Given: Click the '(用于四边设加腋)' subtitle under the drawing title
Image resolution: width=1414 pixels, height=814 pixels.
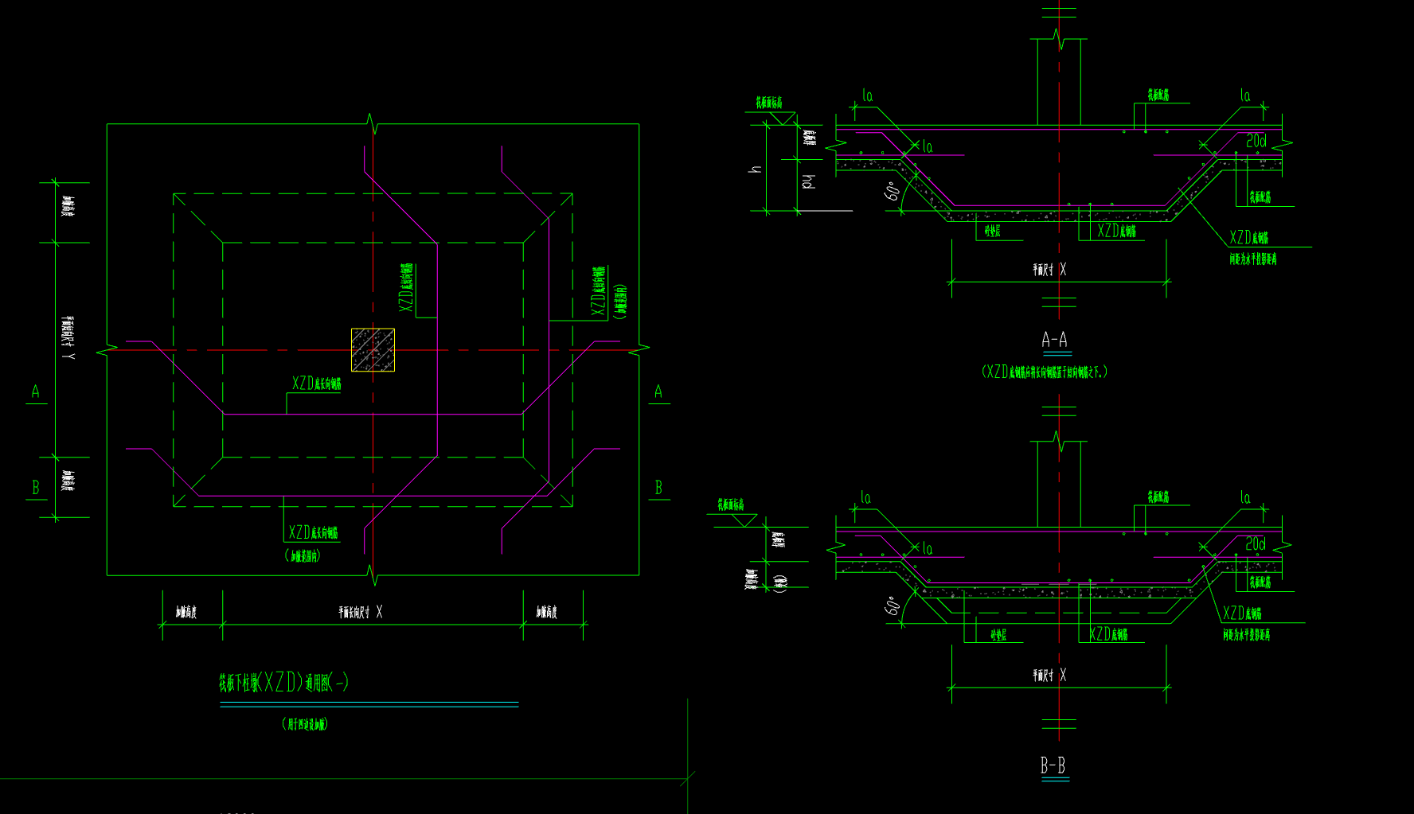Looking at the screenshot, I should [x=305, y=724].
